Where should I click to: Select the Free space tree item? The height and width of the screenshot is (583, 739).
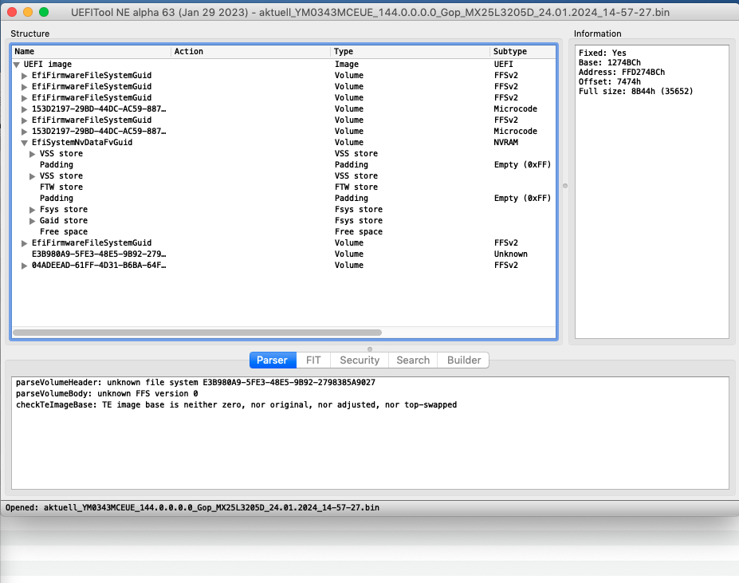[x=64, y=232]
